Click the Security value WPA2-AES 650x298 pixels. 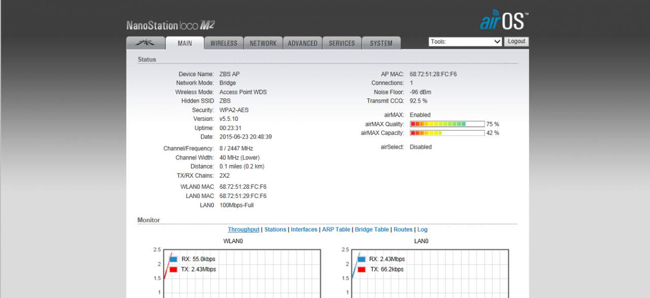[x=234, y=110]
